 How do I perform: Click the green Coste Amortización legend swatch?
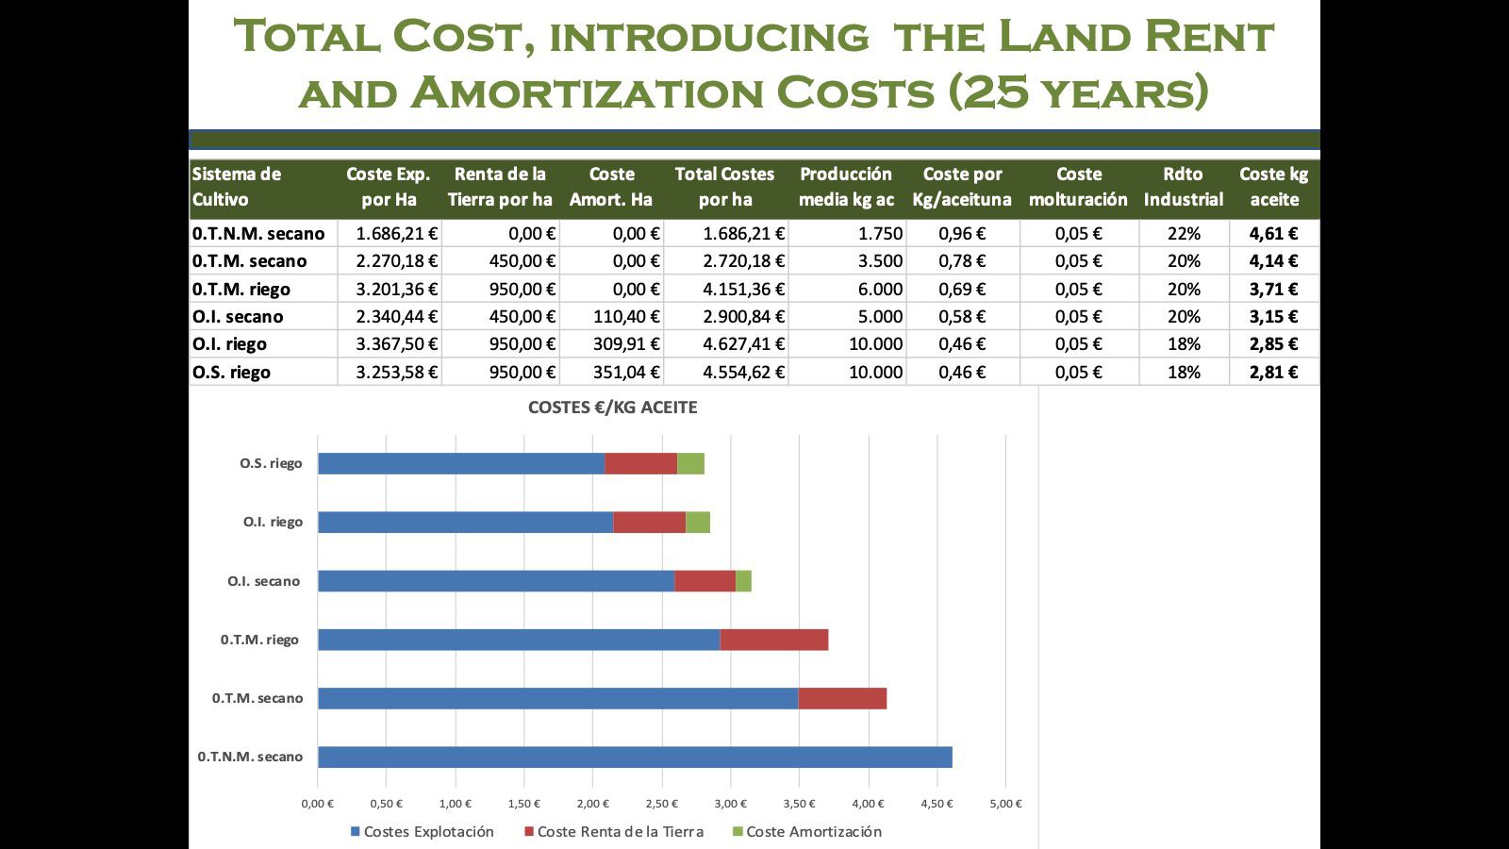click(x=738, y=832)
